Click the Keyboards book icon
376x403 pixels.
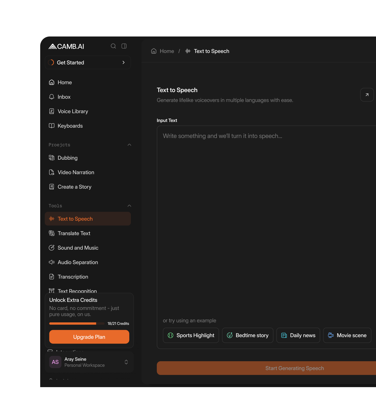[x=52, y=126]
